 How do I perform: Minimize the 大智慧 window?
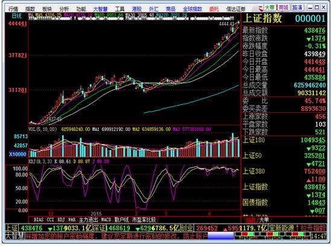point(310,8)
